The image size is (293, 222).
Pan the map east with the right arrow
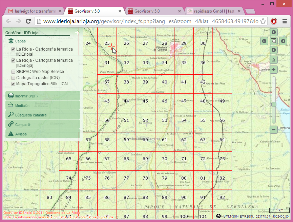tap(283, 41)
